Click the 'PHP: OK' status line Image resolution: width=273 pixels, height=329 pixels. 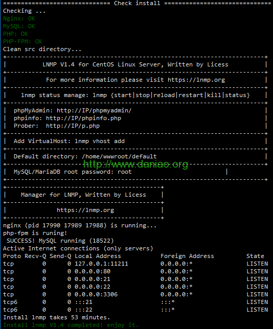click(15, 34)
